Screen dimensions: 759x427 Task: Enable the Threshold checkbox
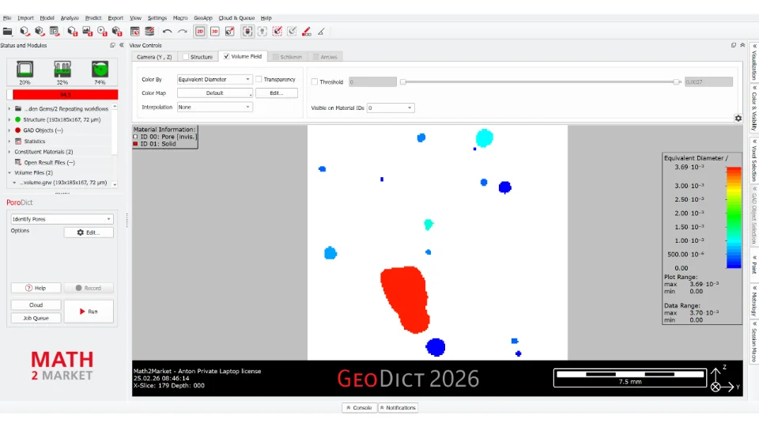tap(315, 81)
